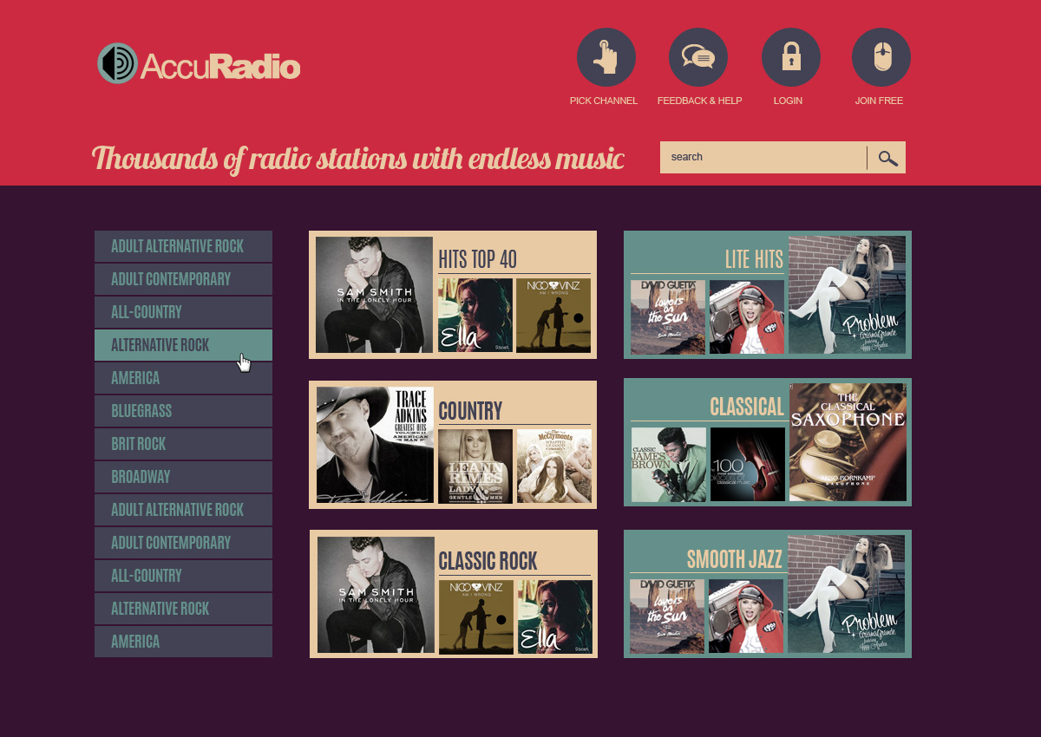Click the Trace Adkins album cover
The width and height of the screenshot is (1041, 737).
click(375, 445)
